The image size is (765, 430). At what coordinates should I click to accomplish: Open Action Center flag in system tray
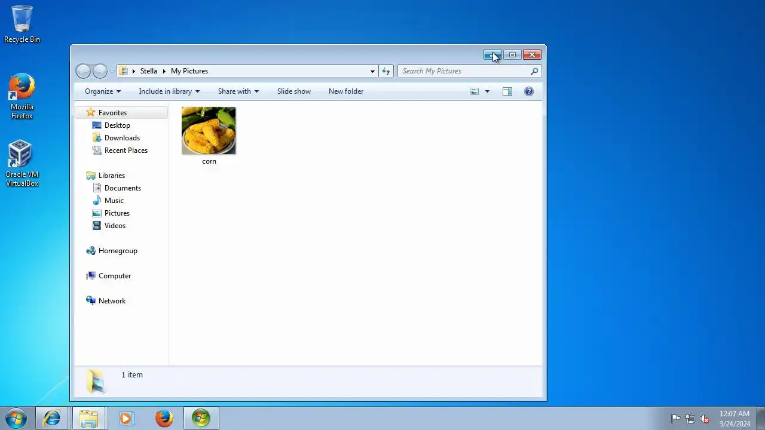pyautogui.click(x=676, y=419)
